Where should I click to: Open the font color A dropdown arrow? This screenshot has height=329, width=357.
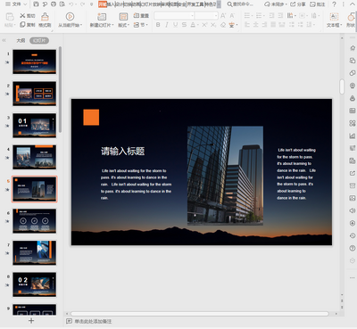pos(197,25)
